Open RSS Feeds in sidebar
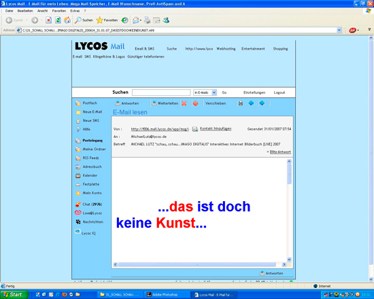374x299 pixels. click(x=87, y=158)
